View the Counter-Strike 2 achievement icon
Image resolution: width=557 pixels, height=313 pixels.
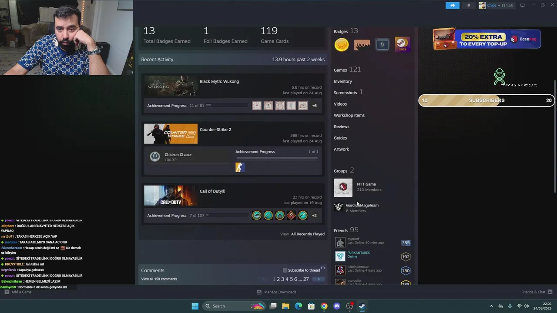tap(240, 167)
